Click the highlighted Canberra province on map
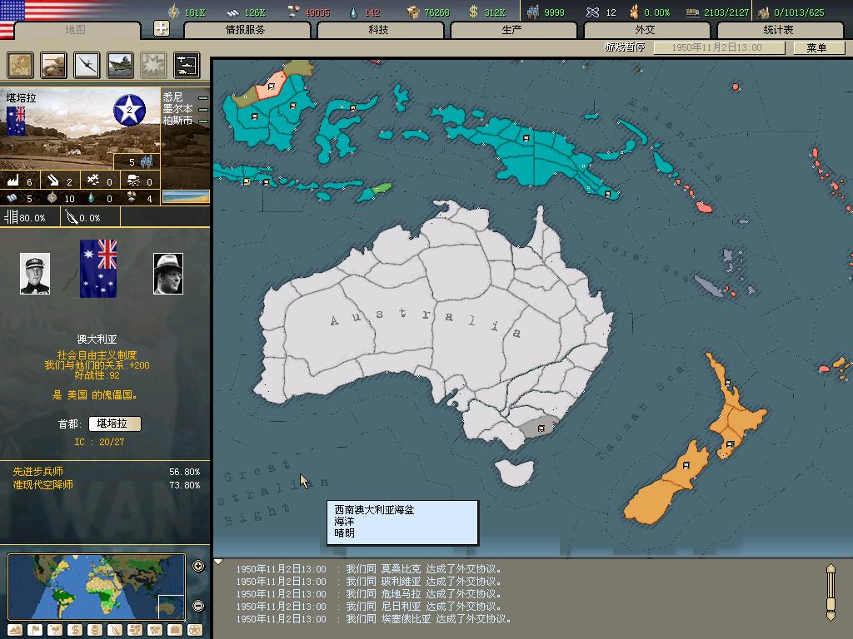The width and height of the screenshot is (853, 639). tap(539, 427)
